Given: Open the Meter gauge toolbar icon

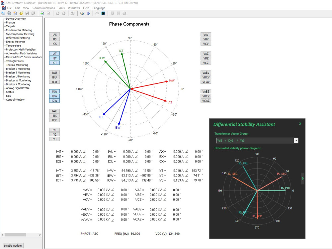Looking at the screenshot, I should 97,13.
